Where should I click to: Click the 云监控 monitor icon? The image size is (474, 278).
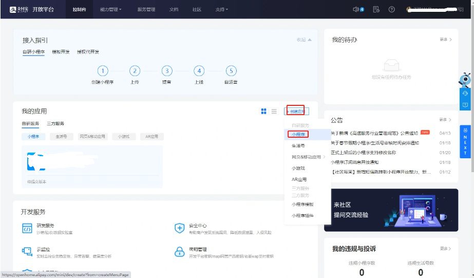coord(27,252)
